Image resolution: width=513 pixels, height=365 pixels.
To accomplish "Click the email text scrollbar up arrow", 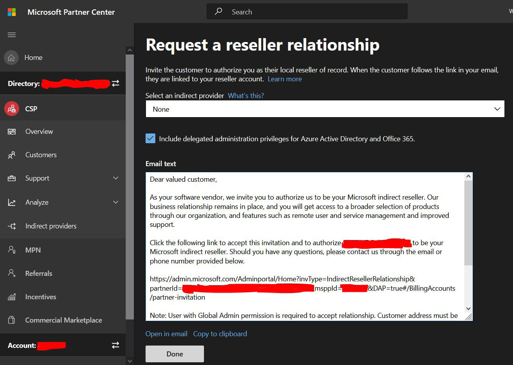I will tap(468, 176).
